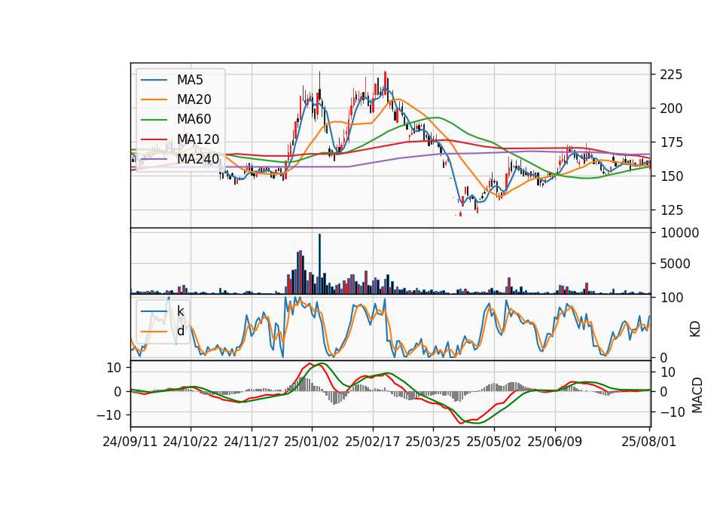Screen dimensions: 723x520
Task: Click the -10 label on left MACD axis
Action: [108, 415]
